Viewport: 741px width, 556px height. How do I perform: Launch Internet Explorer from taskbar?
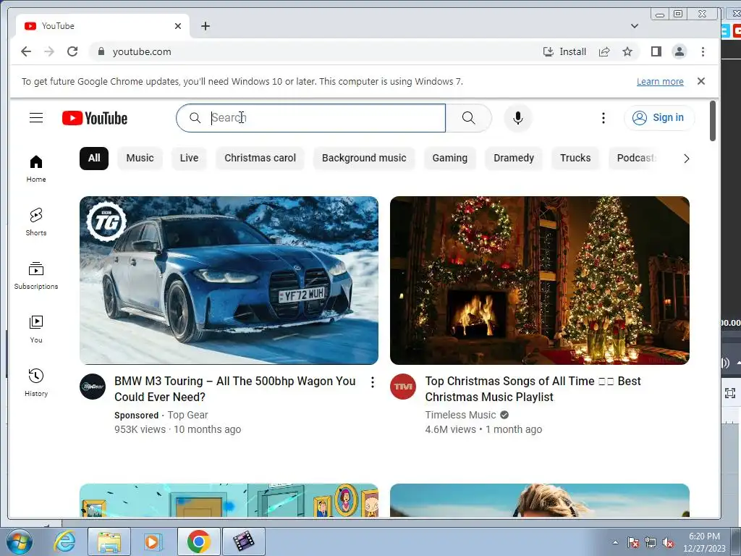[64, 542]
